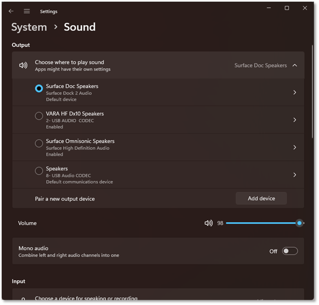
Task: Select Surface Omnisonic Speakers as output
Action: click(x=39, y=143)
